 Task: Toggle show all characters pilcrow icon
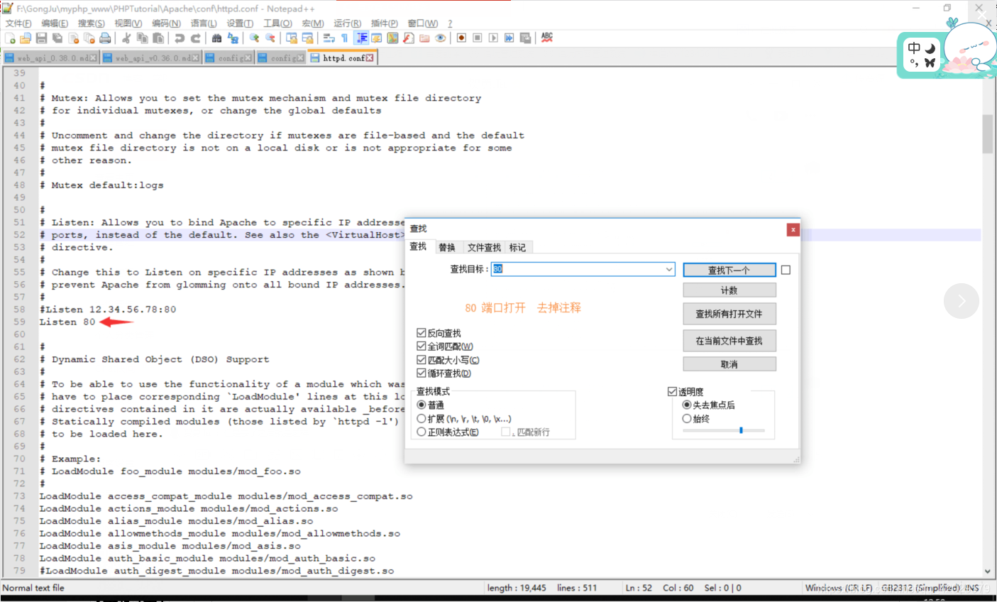pyautogui.click(x=345, y=38)
